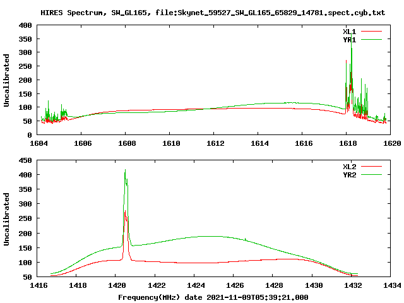
Task: Click the 1610 x-axis tick label
Action: [x=171, y=143]
